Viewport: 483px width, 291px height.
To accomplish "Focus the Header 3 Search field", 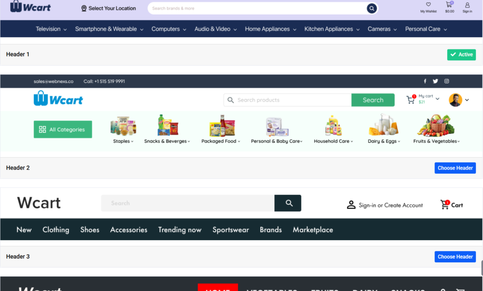I will (188, 203).
